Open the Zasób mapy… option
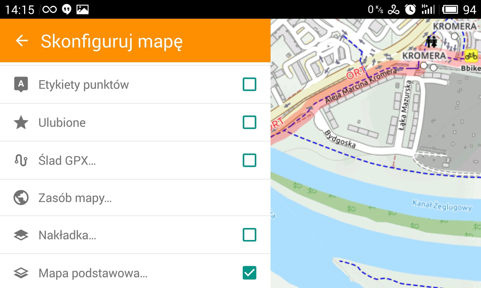The height and width of the screenshot is (288, 481). [x=135, y=198]
